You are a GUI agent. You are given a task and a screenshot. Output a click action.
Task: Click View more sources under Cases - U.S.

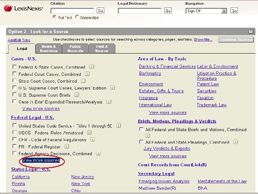tap(41, 108)
